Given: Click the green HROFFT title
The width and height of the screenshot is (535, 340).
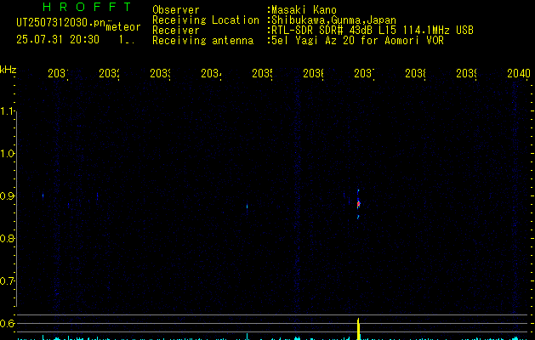Looking at the screenshot, I should click(87, 7).
